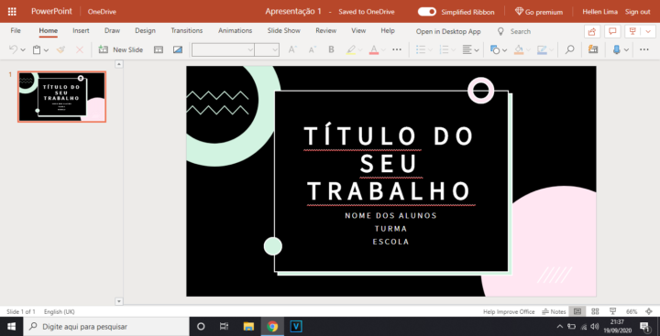Click the Format Background icon
This screenshot has height=336, width=660.
178,49
